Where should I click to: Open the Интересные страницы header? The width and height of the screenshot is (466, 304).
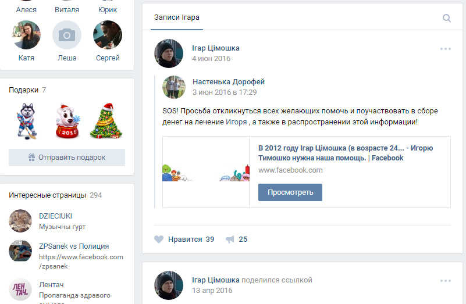pos(47,195)
